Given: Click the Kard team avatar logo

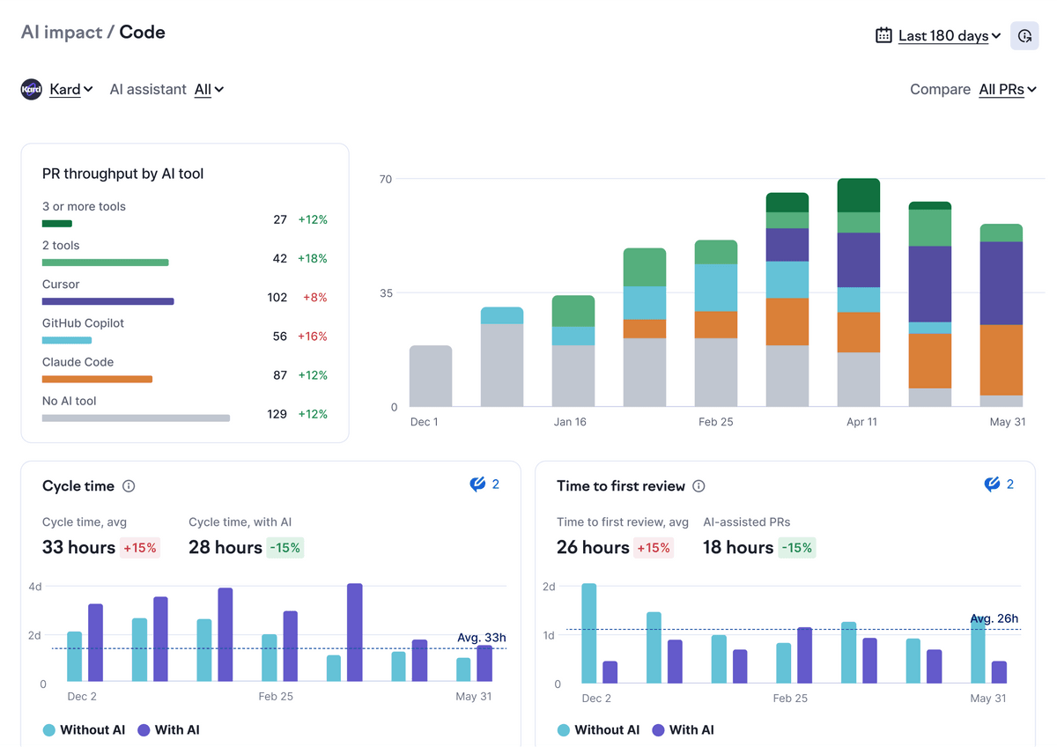Looking at the screenshot, I should [32, 90].
